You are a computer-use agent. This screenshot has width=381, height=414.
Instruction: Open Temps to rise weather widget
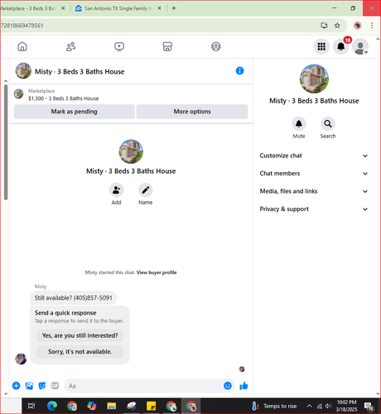pyautogui.click(x=274, y=406)
